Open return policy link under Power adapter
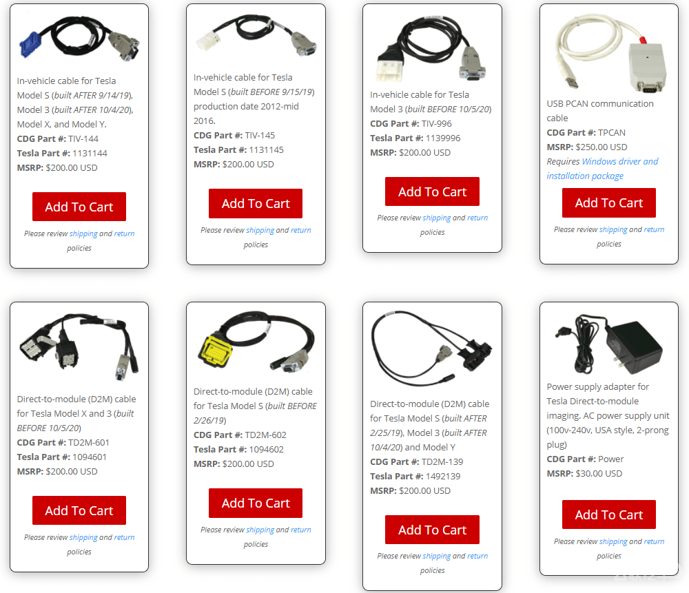Viewport: 689px width, 593px height. [x=654, y=541]
